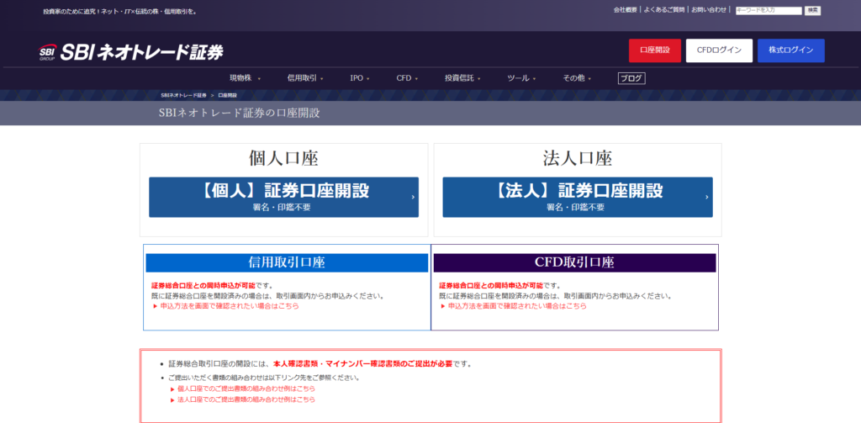Viewport: 861px width, 423px height.
Task: Open 法人口座でのご提出書類の組み合わせ例 link
Action: [x=246, y=400]
